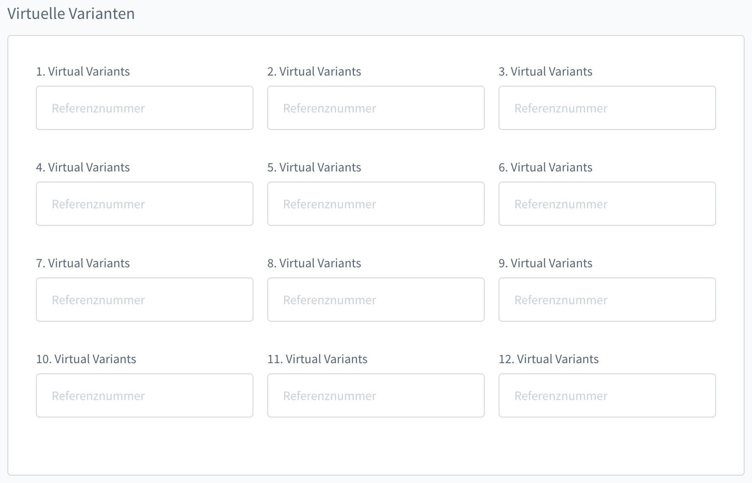Click the 1. Virtual Variants reference field
752x483 pixels.
tap(145, 108)
